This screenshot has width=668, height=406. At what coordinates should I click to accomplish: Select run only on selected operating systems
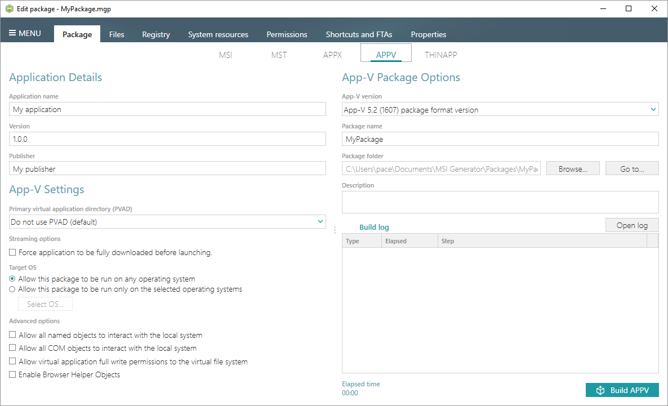coord(13,289)
